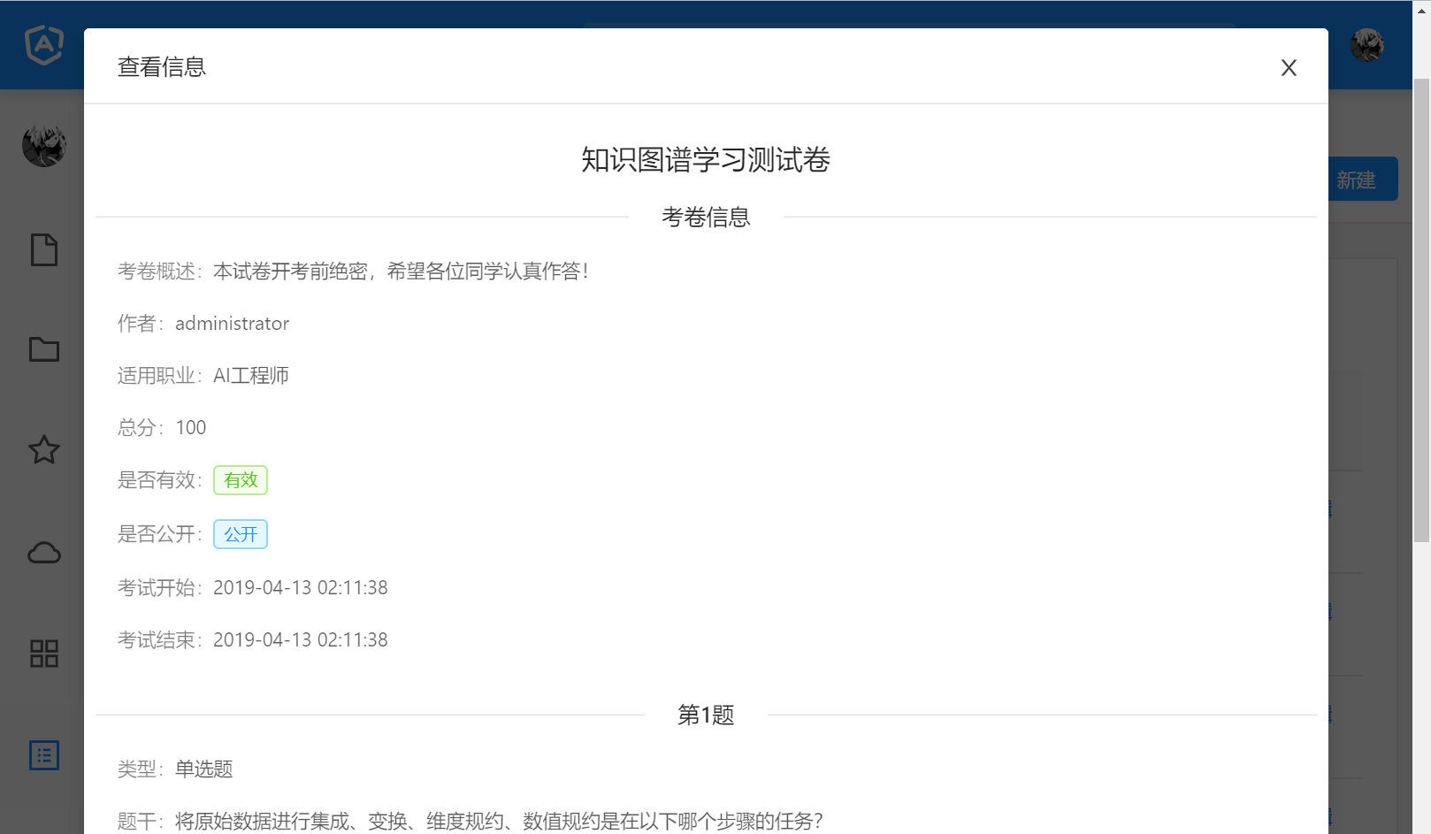Click the 考卷信息 section divider heading

pos(706,218)
